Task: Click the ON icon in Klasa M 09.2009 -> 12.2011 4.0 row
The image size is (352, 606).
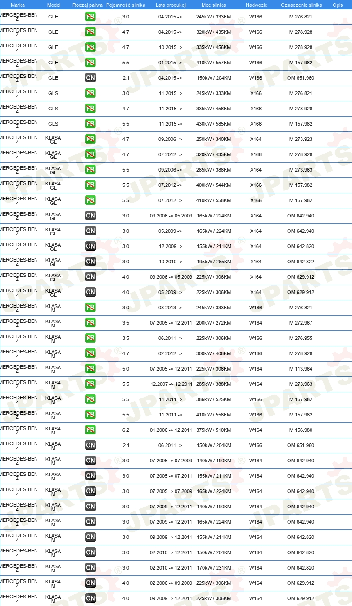Action: pyautogui.click(x=90, y=598)
